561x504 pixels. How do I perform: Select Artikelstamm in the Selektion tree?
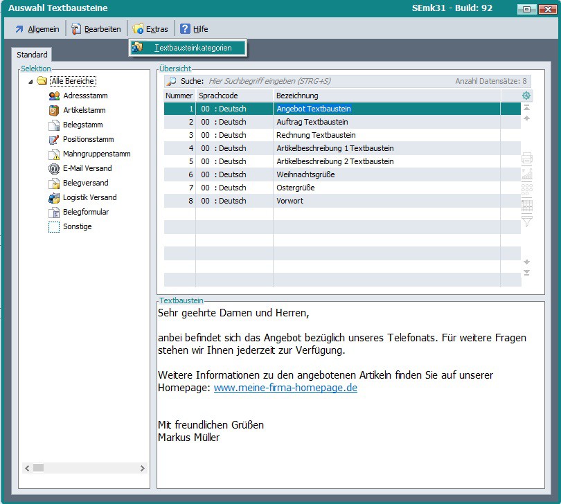tap(84, 110)
